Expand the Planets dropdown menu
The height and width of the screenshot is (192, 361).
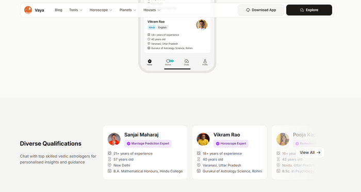128,10
